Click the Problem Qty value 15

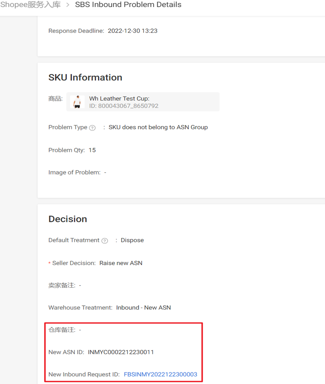point(92,150)
